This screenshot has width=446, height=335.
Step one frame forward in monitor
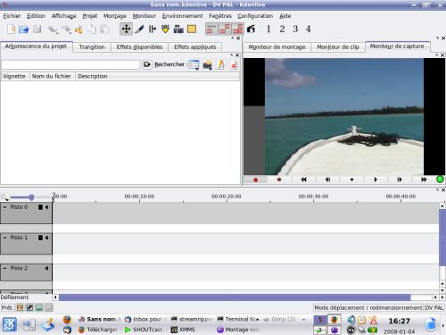coord(400,180)
